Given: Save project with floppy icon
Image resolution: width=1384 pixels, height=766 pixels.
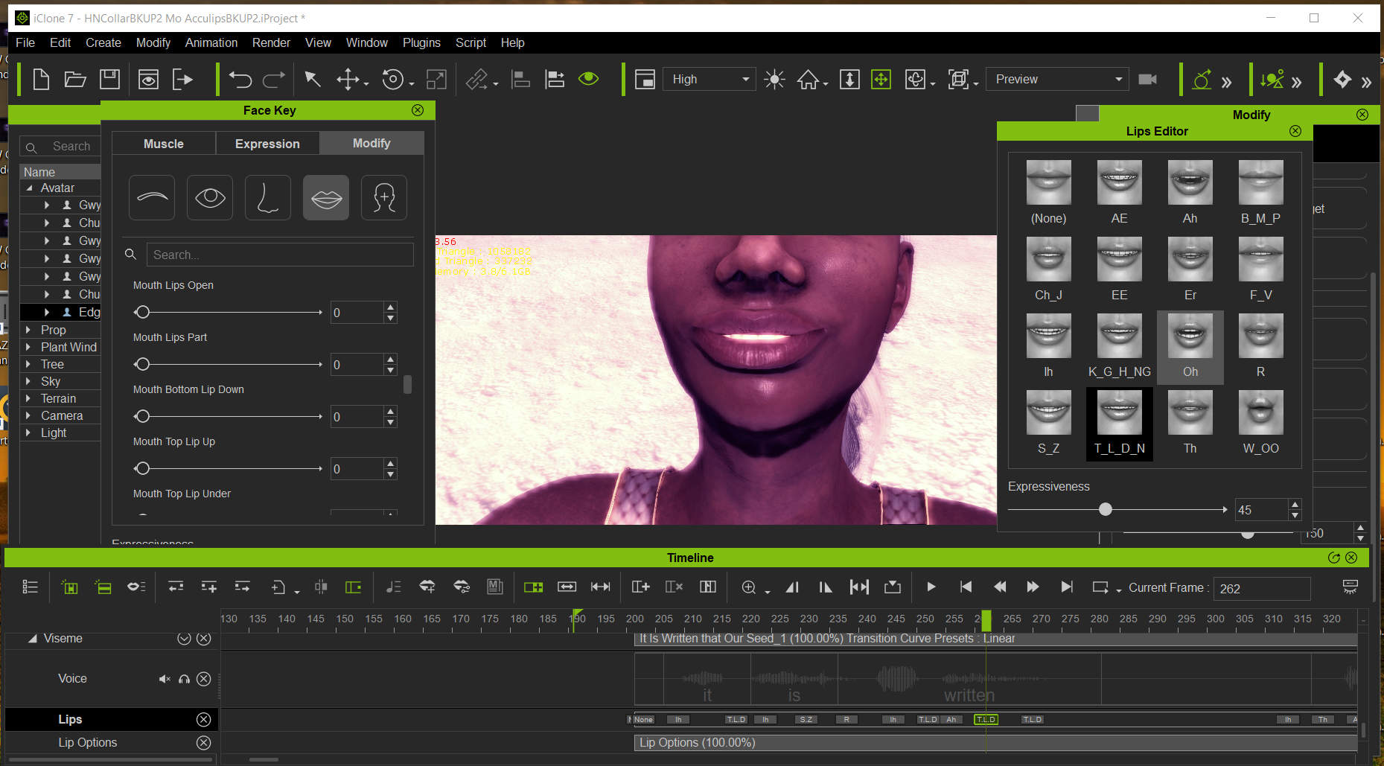Looking at the screenshot, I should 110,79.
